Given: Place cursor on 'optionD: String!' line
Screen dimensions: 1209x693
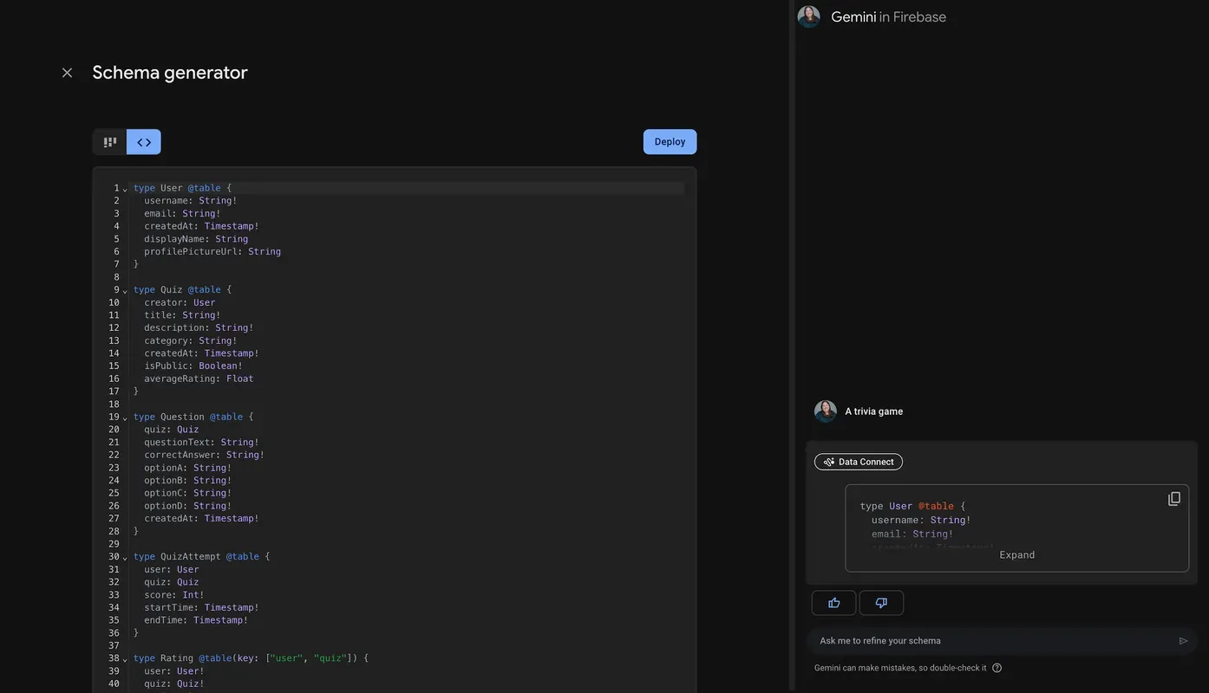Looking at the screenshot, I should pyautogui.click(x=188, y=506).
